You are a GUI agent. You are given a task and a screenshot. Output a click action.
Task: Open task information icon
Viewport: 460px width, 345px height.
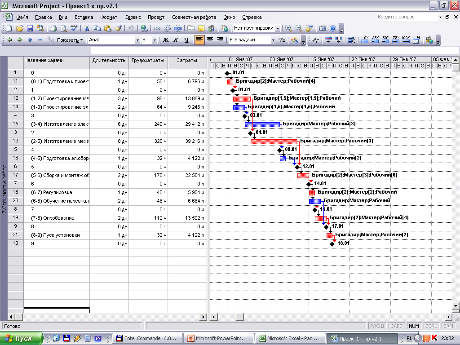click(x=190, y=28)
